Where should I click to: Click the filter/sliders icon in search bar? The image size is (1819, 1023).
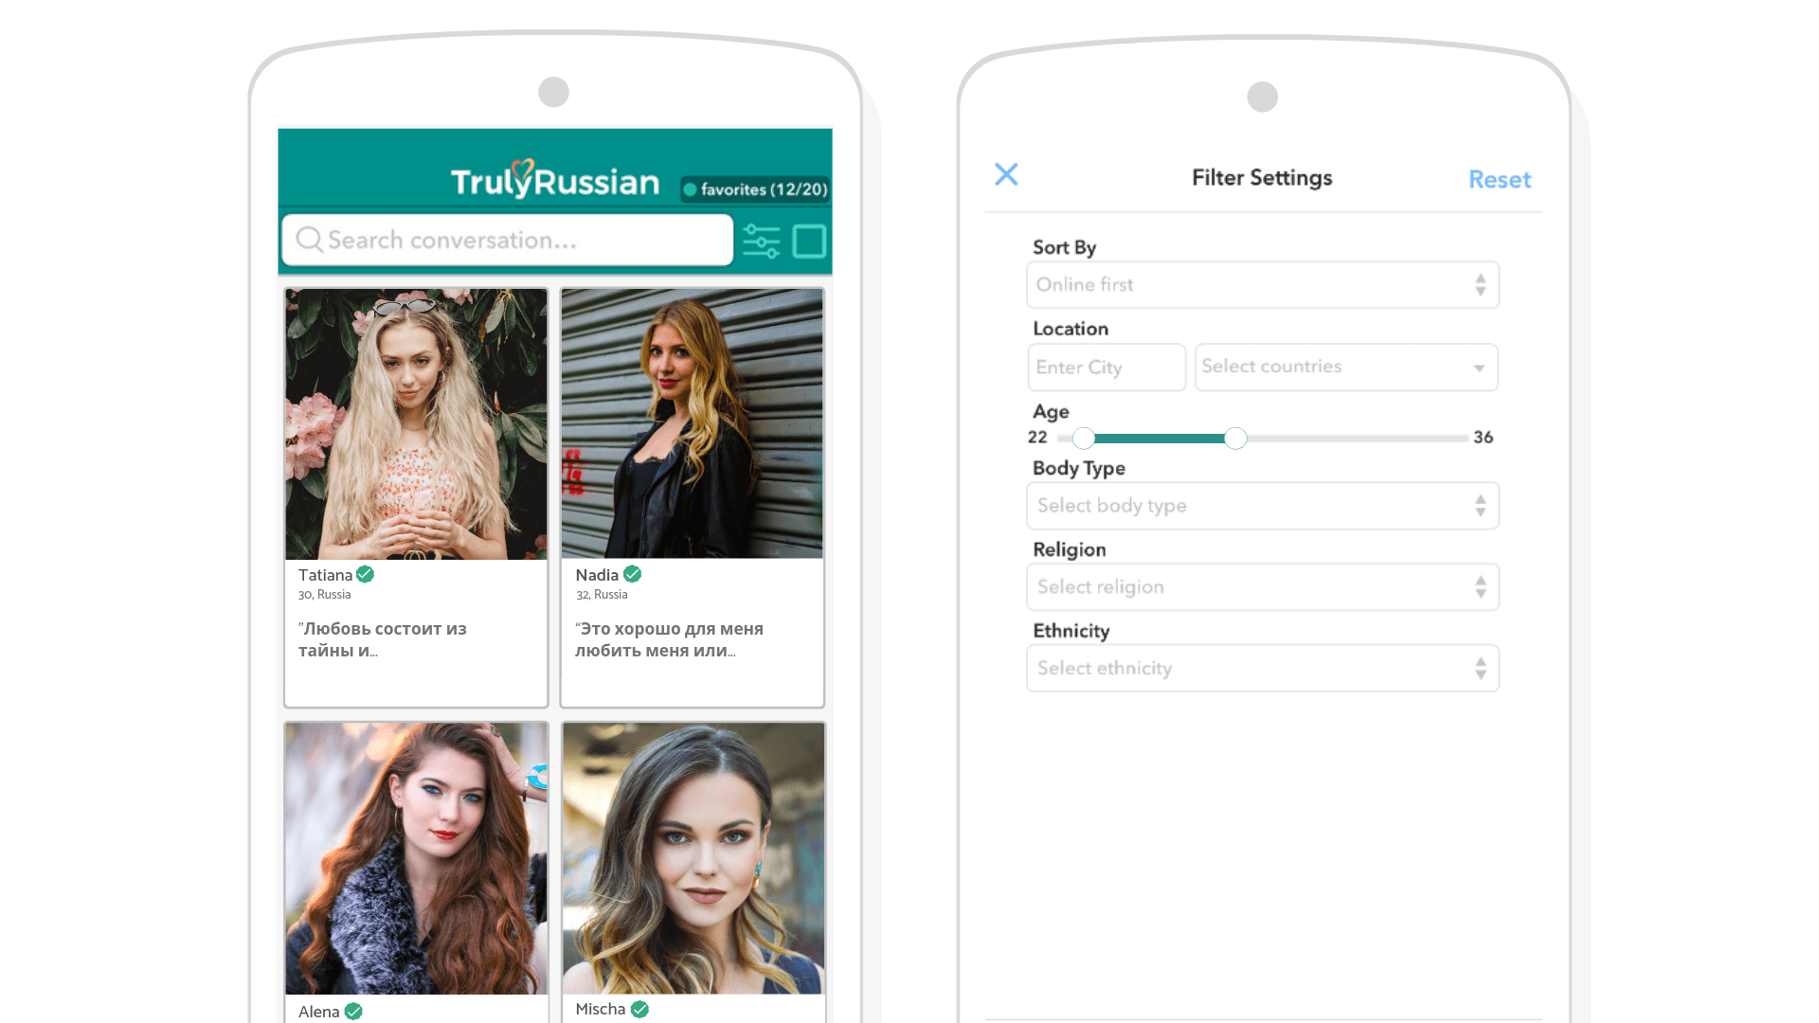click(x=762, y=242)
